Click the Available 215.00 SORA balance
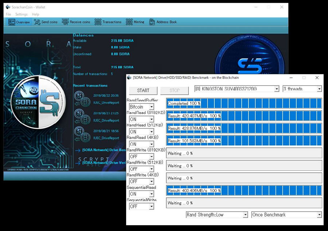The height and width of the screenshot is (231, 328). pos(122,40)
